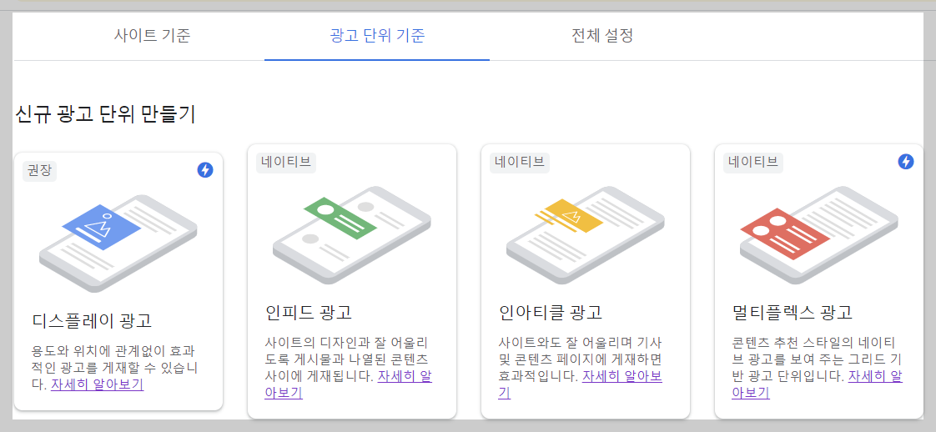Image resolution: width=936 pixels, height=432 pixels.
Task: Click the 신규 광고 단위 만들기 heading
Action: pyautogui.click(x=105, y=114)
